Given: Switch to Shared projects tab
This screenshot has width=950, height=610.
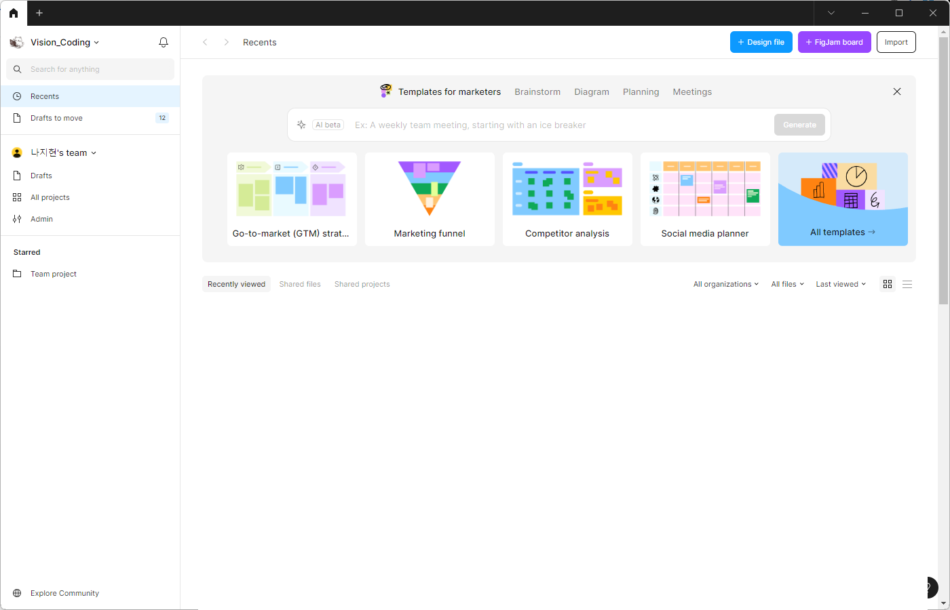Looking at the screenshot, I should [x=362, y=284].
